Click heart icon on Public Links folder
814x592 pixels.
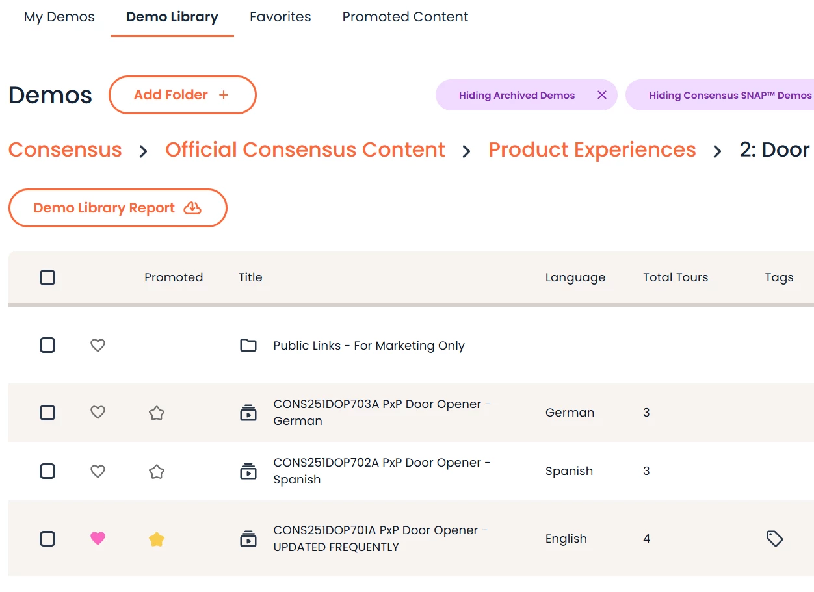pyautogui.click(x=98, y=346)
